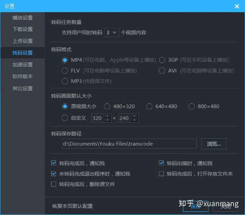The image size is (245, 215).
Task: Enable 转码完成后，删除源文件 checkbox
Action: [x=53, y=184]
